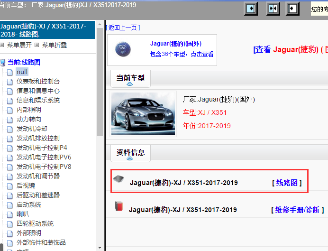Click the Jaguar XJ car photo thumbnail
The height and width of the screenshot is (251, 328).
(x=143, y=114)
